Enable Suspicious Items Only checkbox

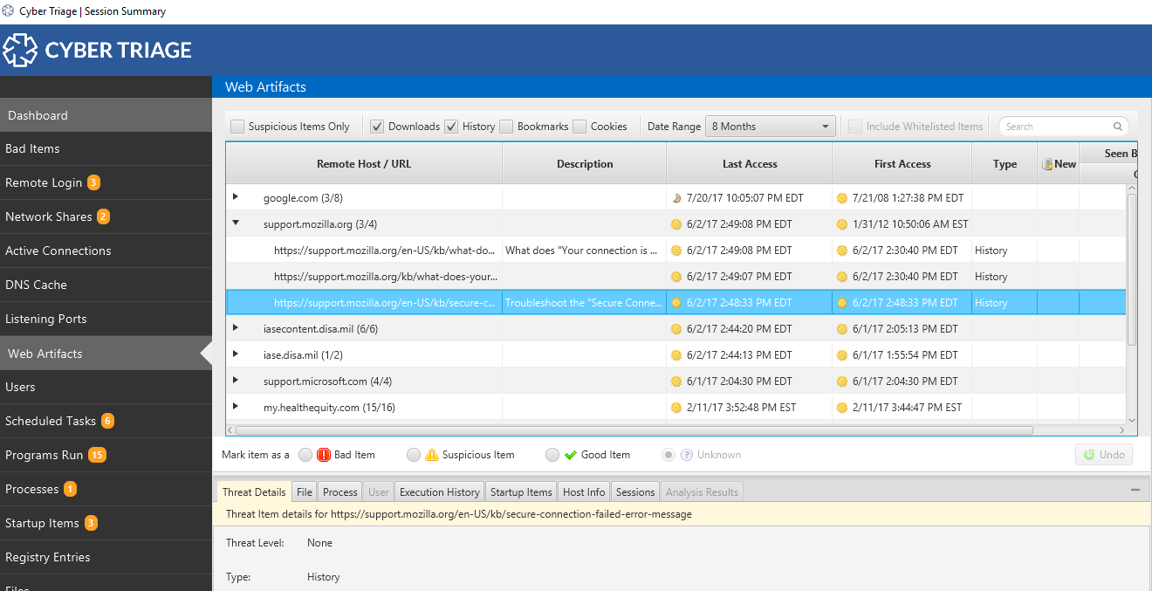point(237,127)
